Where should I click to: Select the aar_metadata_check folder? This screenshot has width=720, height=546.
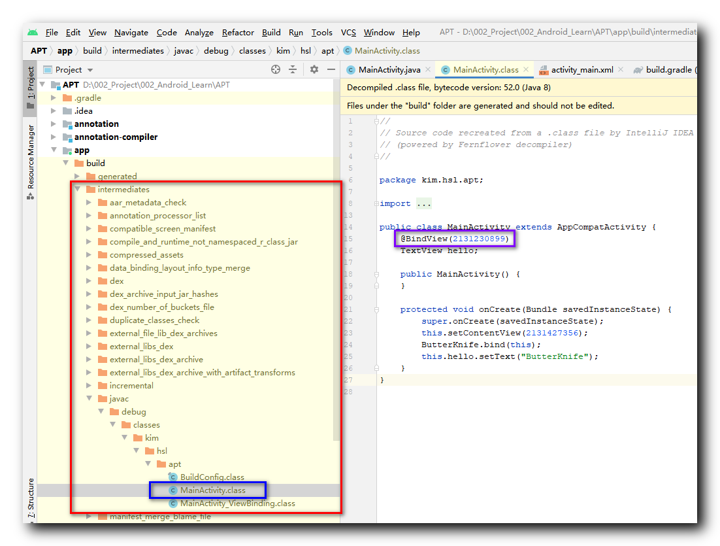148,203
